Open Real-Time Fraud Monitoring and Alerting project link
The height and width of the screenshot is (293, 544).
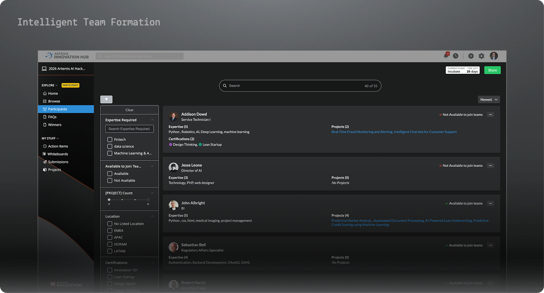pos(362,132)
